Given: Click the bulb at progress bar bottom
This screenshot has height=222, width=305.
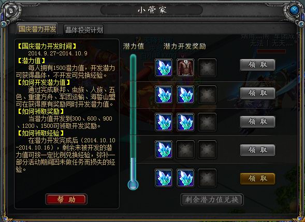Looking at the screenshot, I should 133,185.
